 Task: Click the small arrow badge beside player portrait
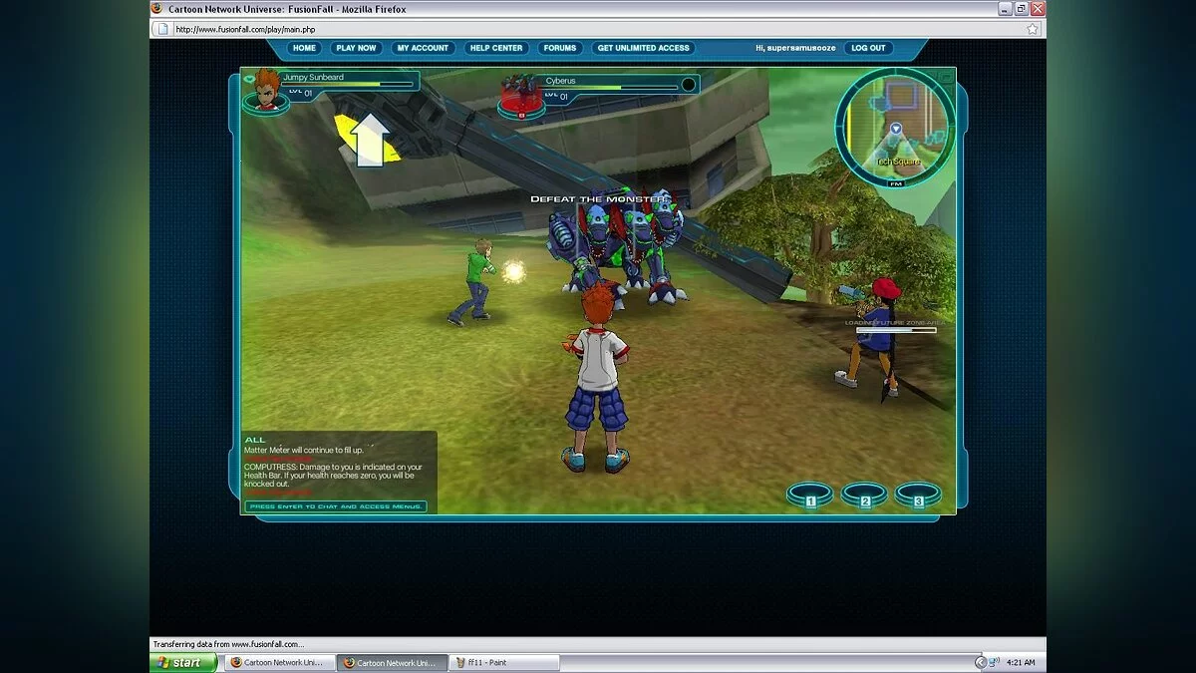[248, 78]
